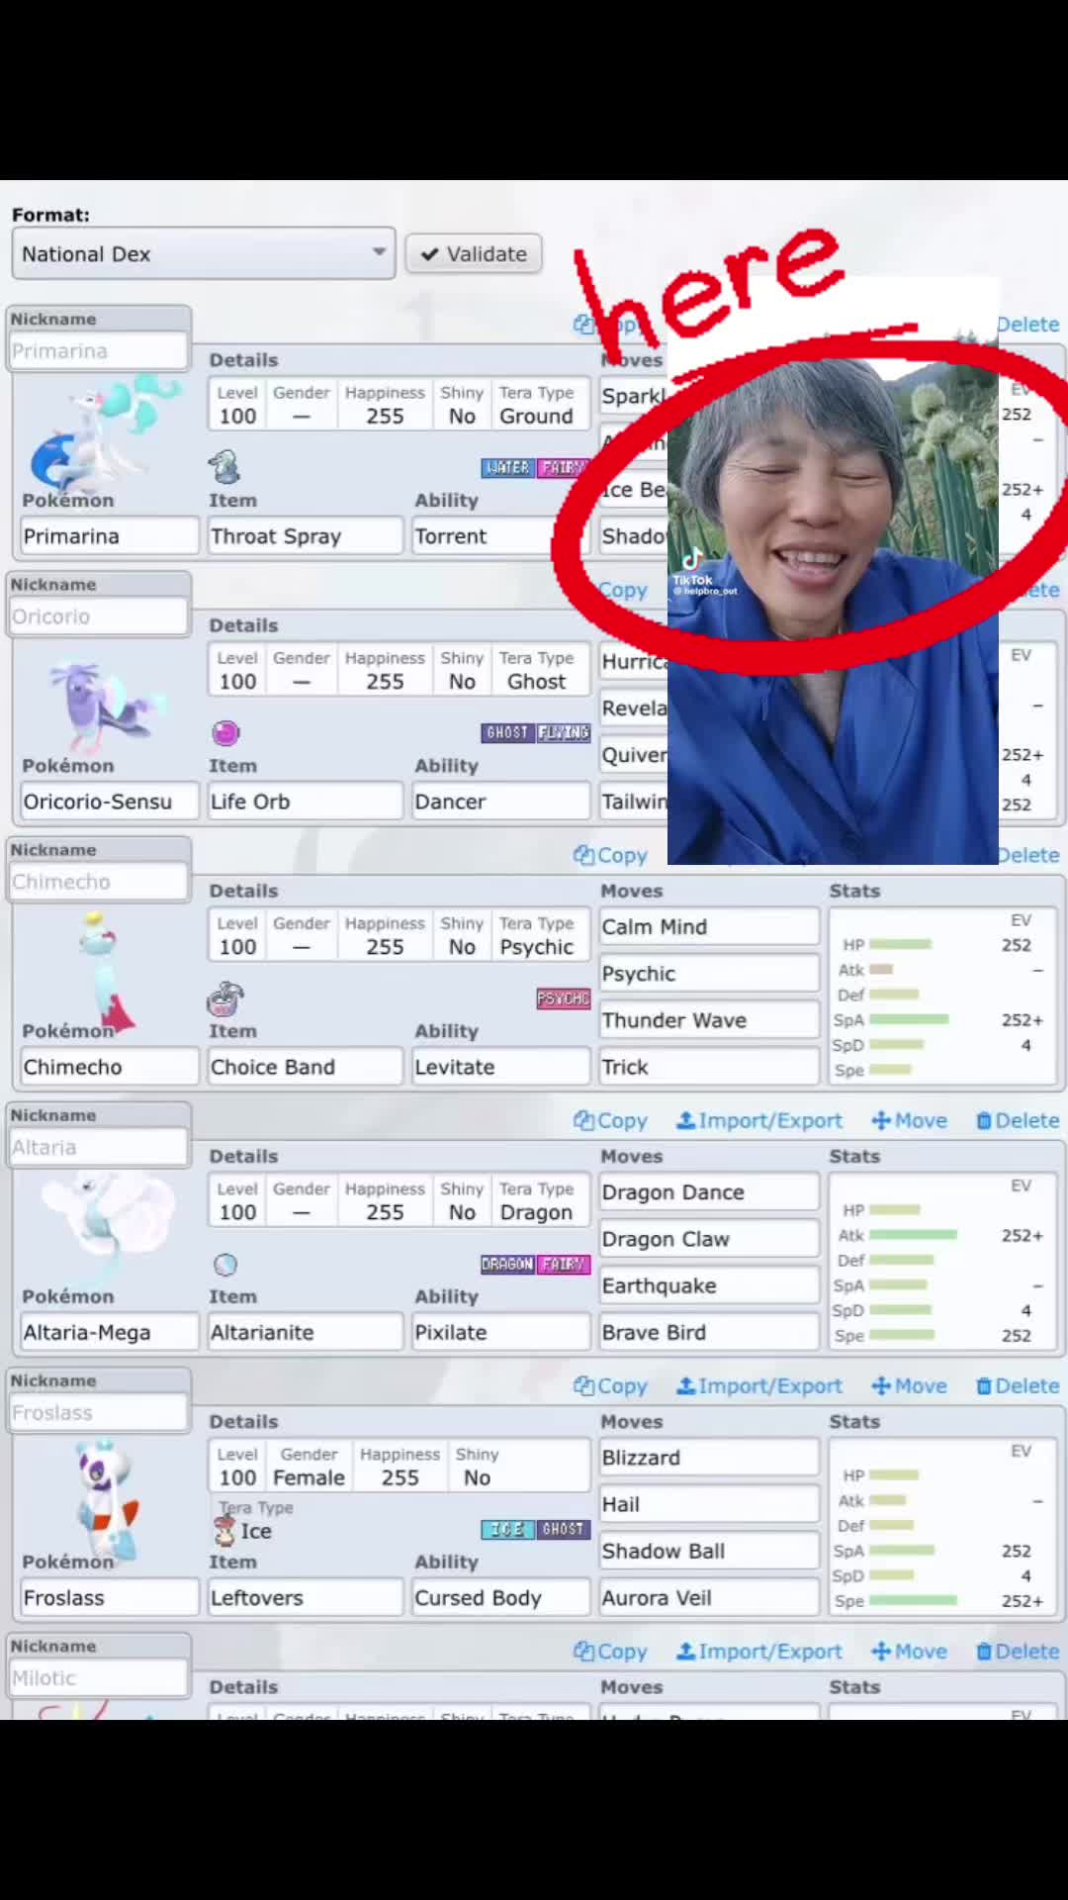The width and height of the screenshot is (1068, 1900).
Task: Click Copy above the Milotic set
Action: click(610, 1651)
